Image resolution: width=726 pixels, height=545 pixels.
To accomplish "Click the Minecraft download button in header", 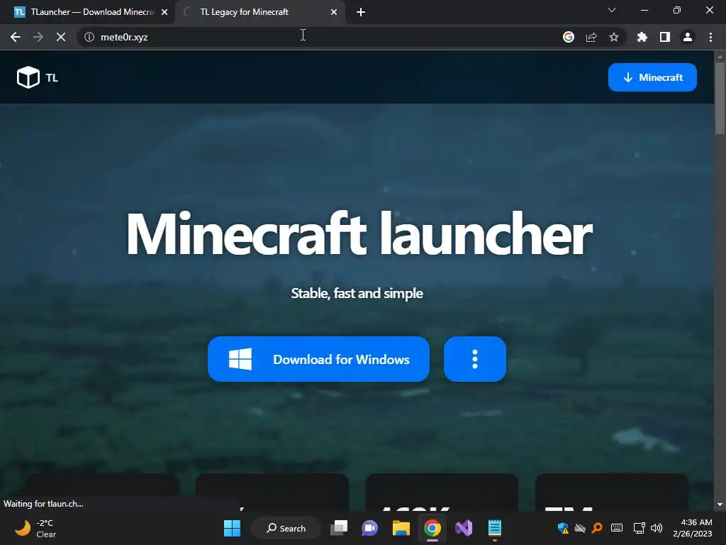I will pyautogui.click(x=652, y=77).
